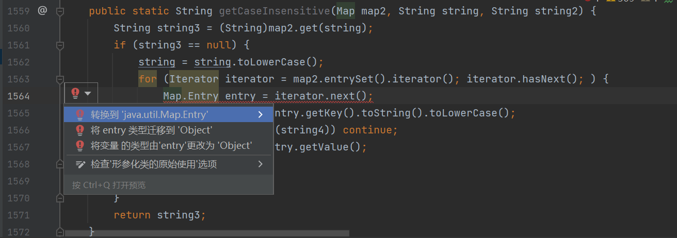Click the red bulb icon beside 将 entry 类型迁移到 'Object'
The width and height of the screenshot is (677, 238).
(x=80, y=130)
